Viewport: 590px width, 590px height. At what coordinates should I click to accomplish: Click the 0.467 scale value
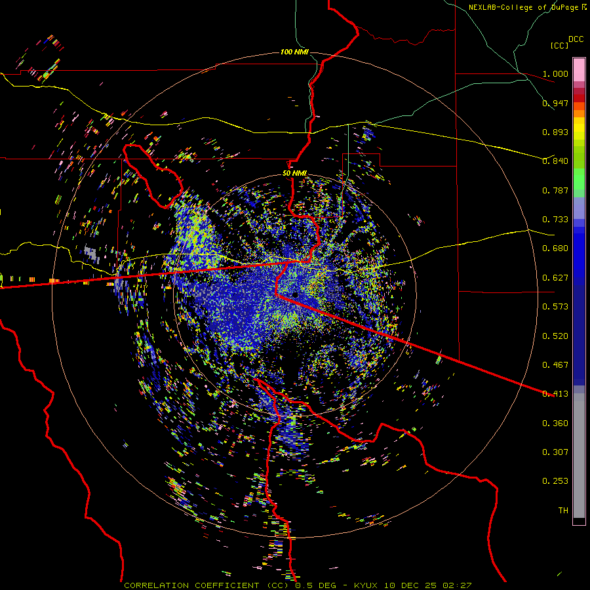pos(555,365)
